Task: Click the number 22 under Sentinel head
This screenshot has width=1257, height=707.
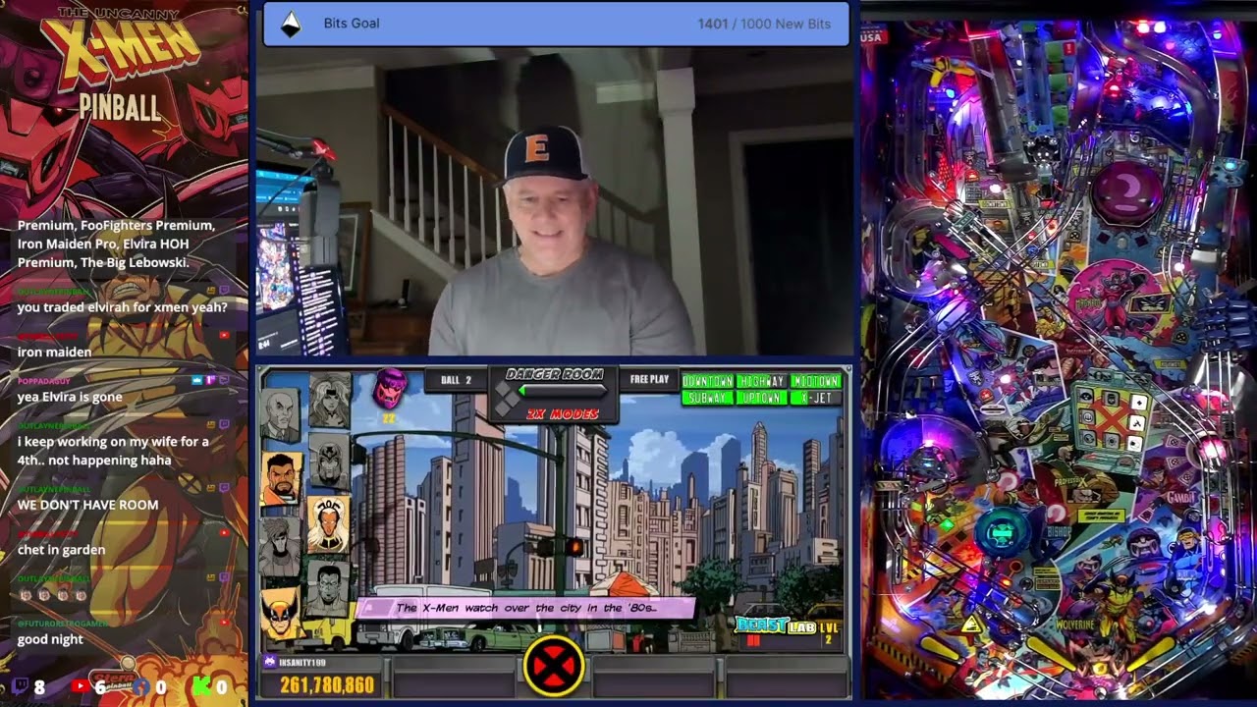Action: point(388,418)
